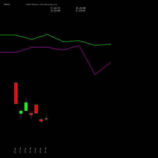Click the open value 'O: 25.00'

(55, 11)
